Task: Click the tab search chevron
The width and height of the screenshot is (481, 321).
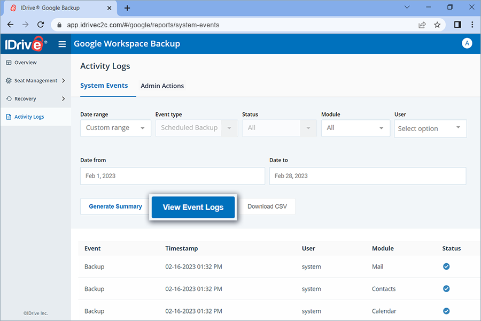Action: 407,7
